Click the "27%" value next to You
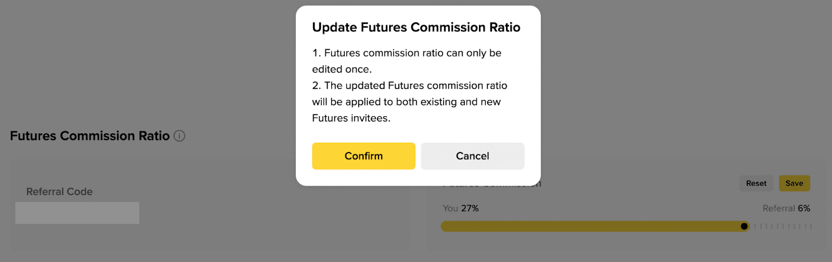The image size is (832, 262). tap(470, 209)
